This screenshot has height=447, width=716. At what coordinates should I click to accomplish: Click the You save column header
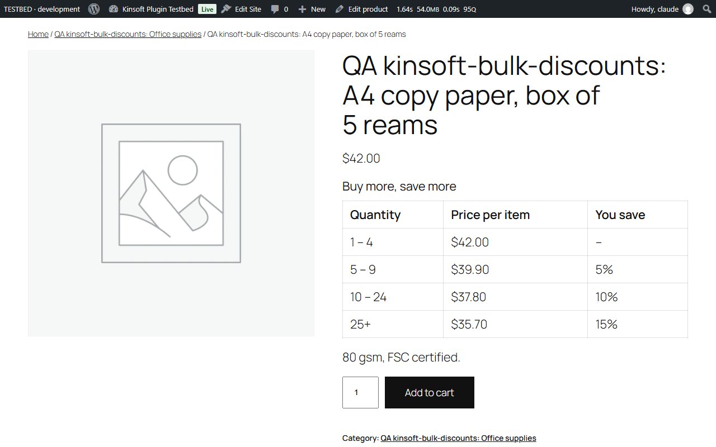tap(638, 215)
